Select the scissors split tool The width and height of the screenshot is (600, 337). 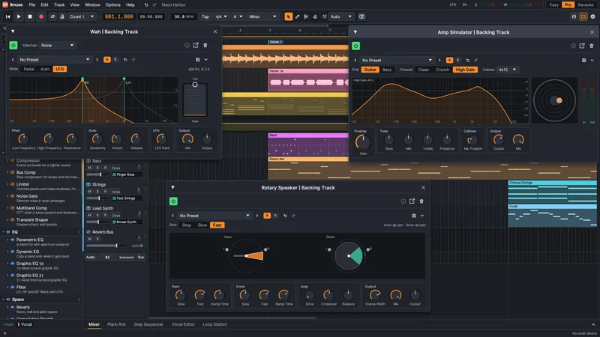coord(306,16)
